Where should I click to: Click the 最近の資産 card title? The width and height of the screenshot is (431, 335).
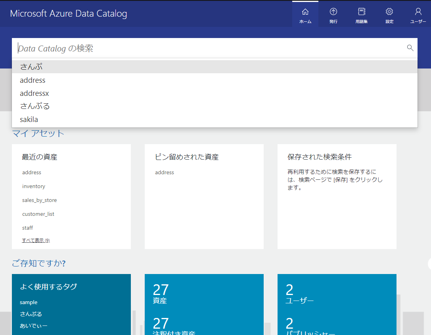point(40,157)
